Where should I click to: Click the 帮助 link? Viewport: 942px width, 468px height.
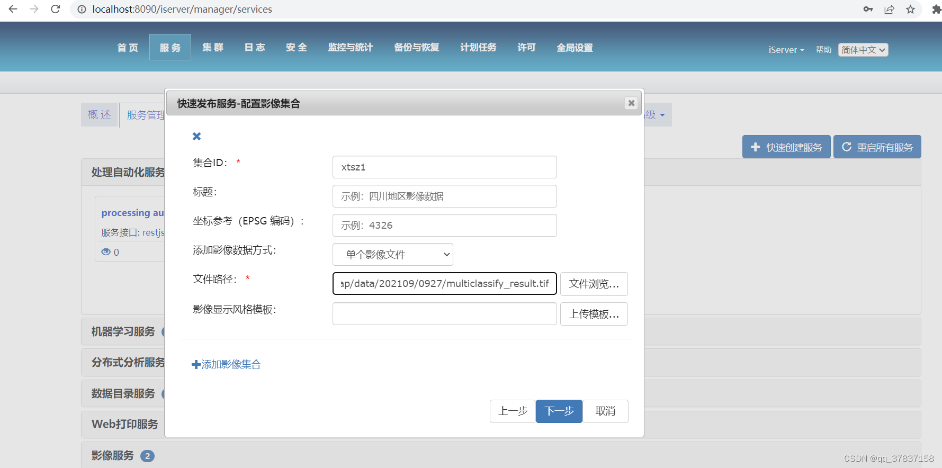[823, 50]
